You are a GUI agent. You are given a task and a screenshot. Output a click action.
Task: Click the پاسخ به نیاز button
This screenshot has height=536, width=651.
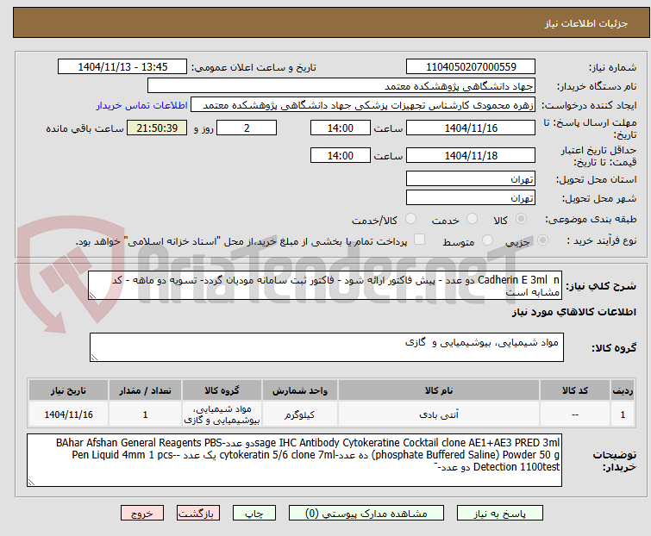500,514
